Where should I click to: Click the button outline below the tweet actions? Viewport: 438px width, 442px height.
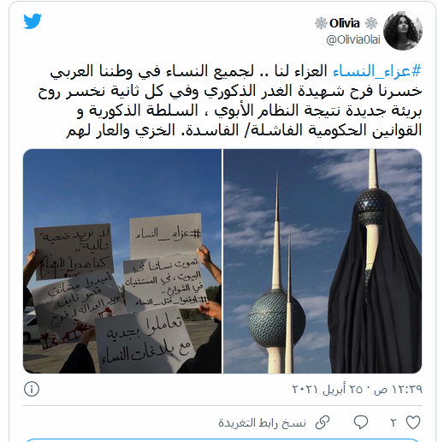(x=222, y=439)
